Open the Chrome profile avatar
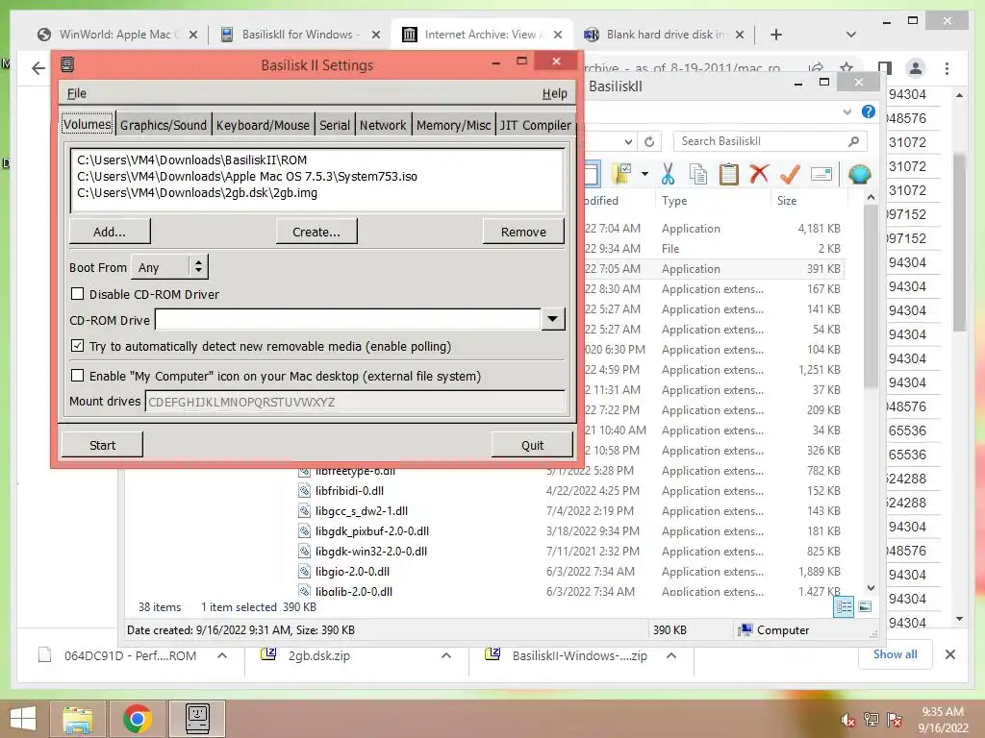The width and height of the screenshot is (985, 738). point(916,68)
